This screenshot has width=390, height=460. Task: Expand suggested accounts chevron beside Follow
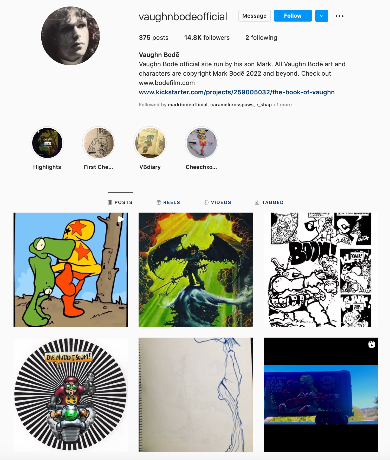click(322, 16)
